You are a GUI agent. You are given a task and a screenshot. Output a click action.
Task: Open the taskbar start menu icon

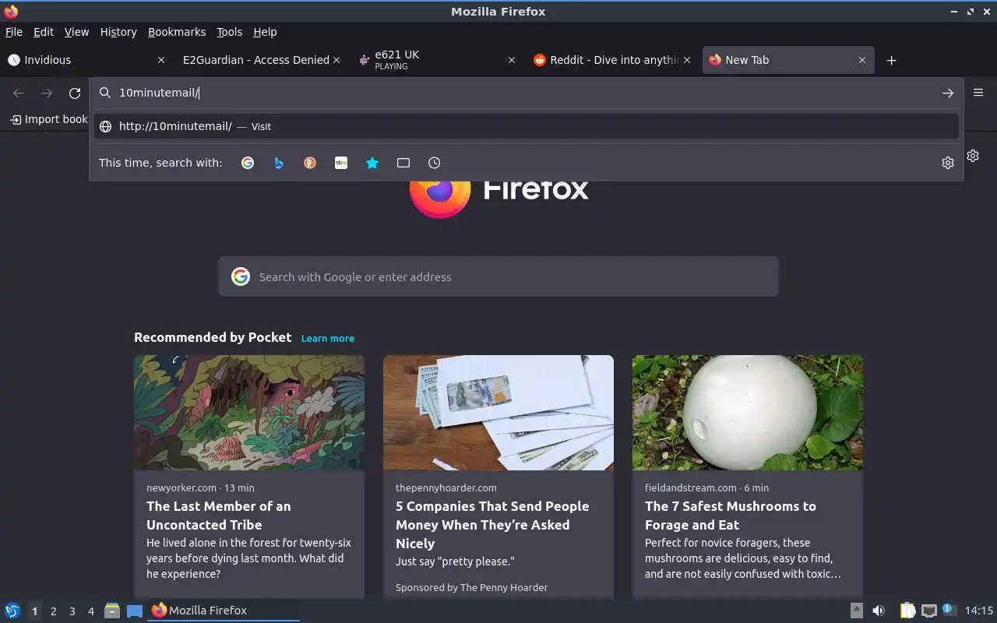pos(12,611)
